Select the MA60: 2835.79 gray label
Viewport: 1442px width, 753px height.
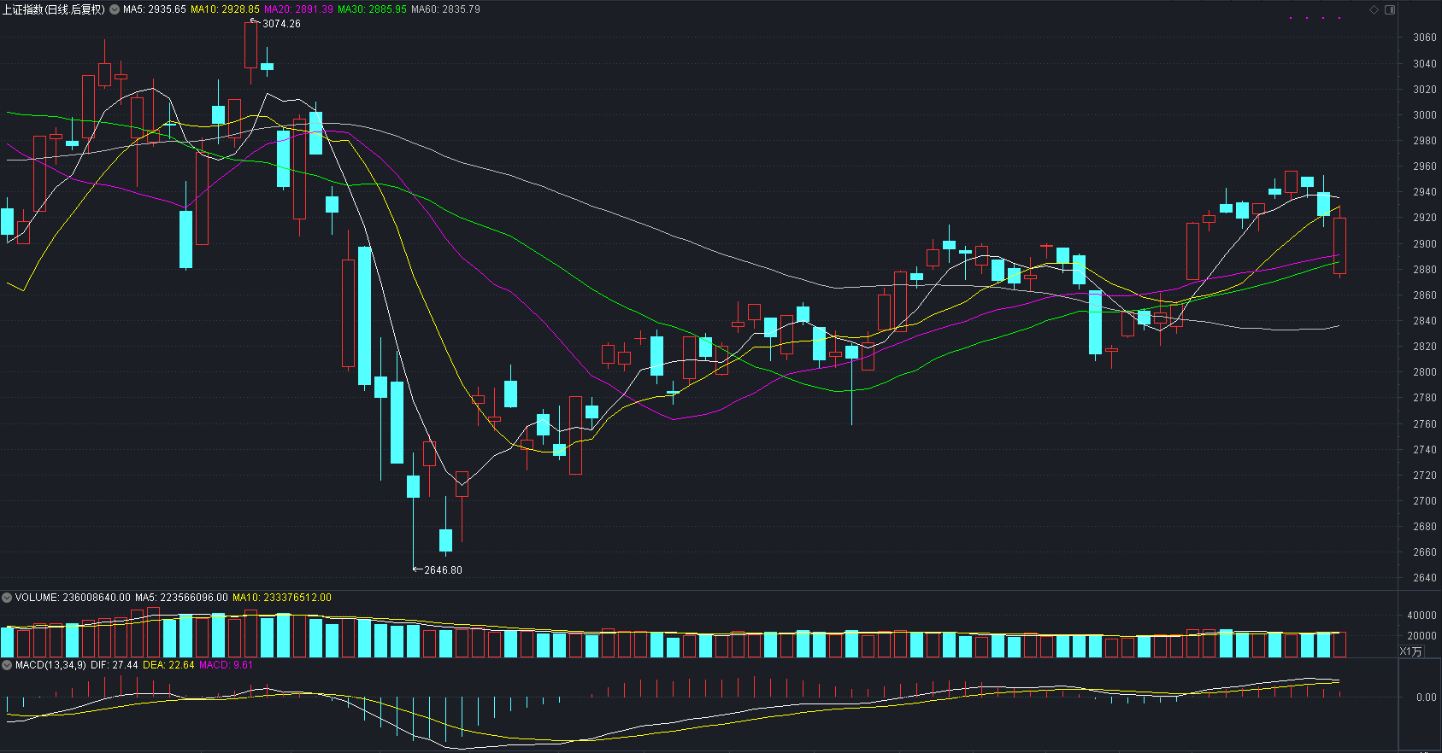pos(445,9)
